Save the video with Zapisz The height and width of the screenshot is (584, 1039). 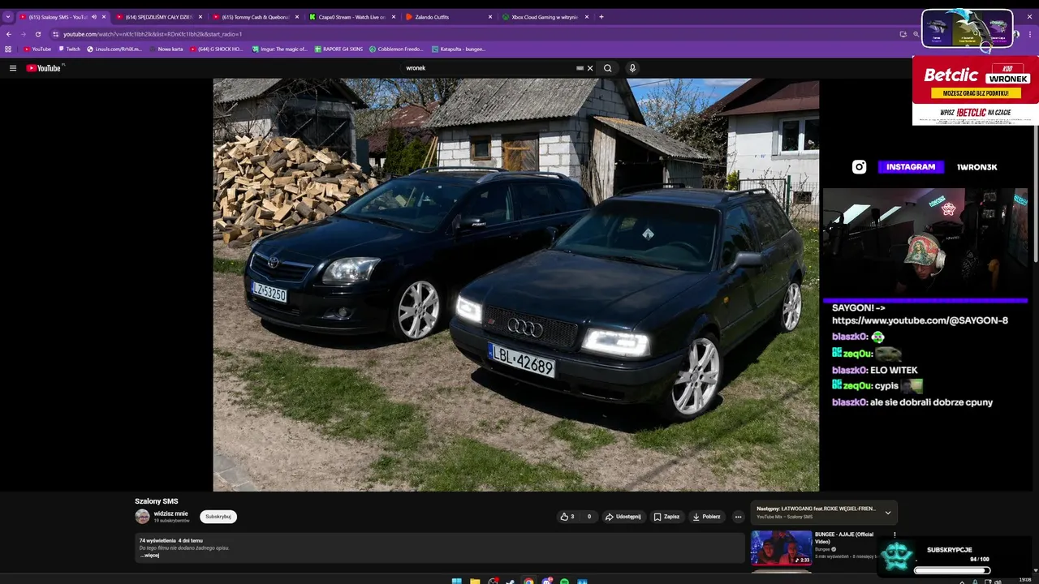click(666, 517)
